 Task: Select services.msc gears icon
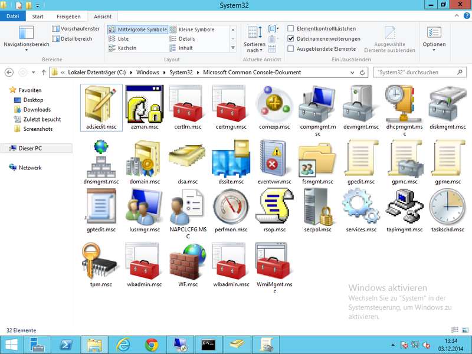click(361, 206)
